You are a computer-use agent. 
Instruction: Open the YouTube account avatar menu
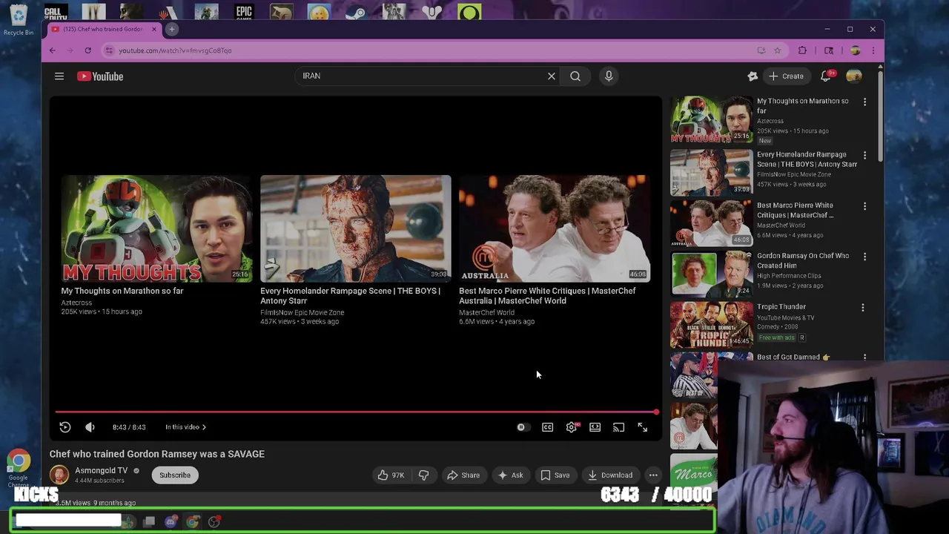click(854, 76)
